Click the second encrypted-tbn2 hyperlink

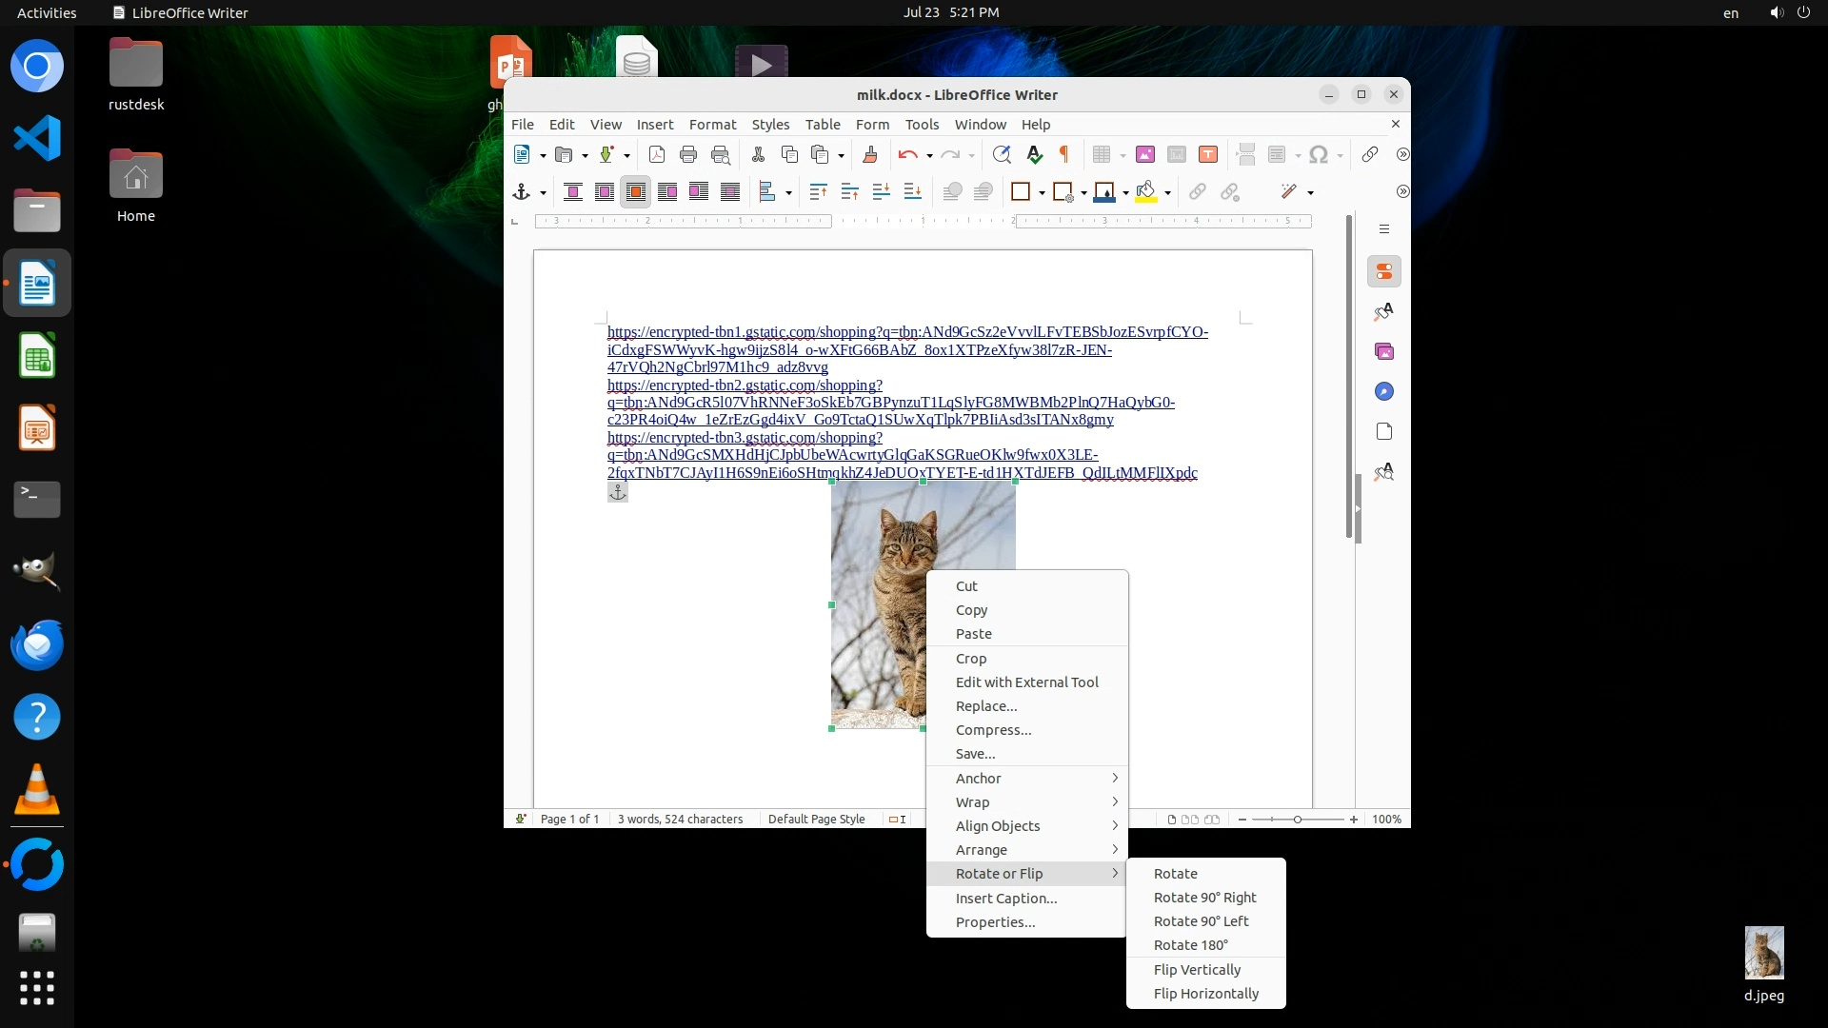745,385
